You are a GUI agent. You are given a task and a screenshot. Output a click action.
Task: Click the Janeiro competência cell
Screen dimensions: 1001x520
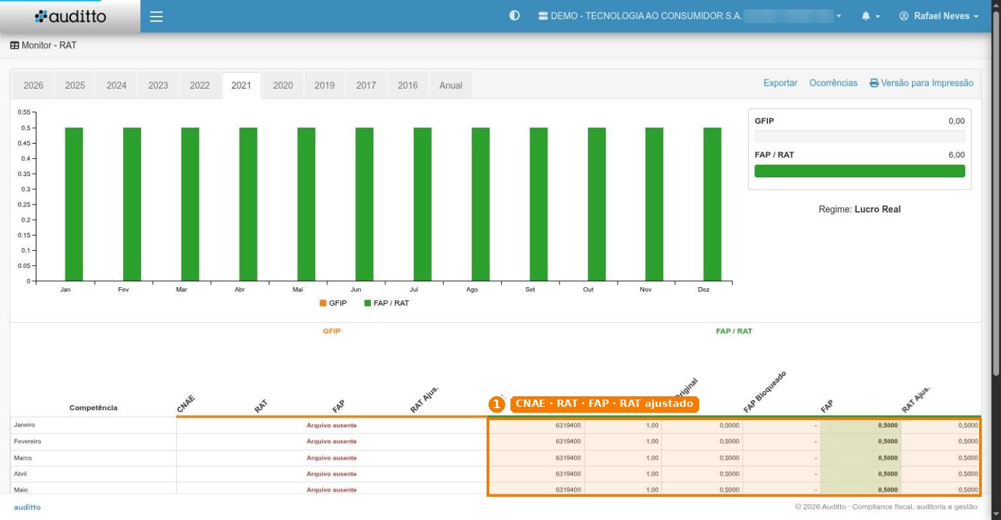pos(93,425)
